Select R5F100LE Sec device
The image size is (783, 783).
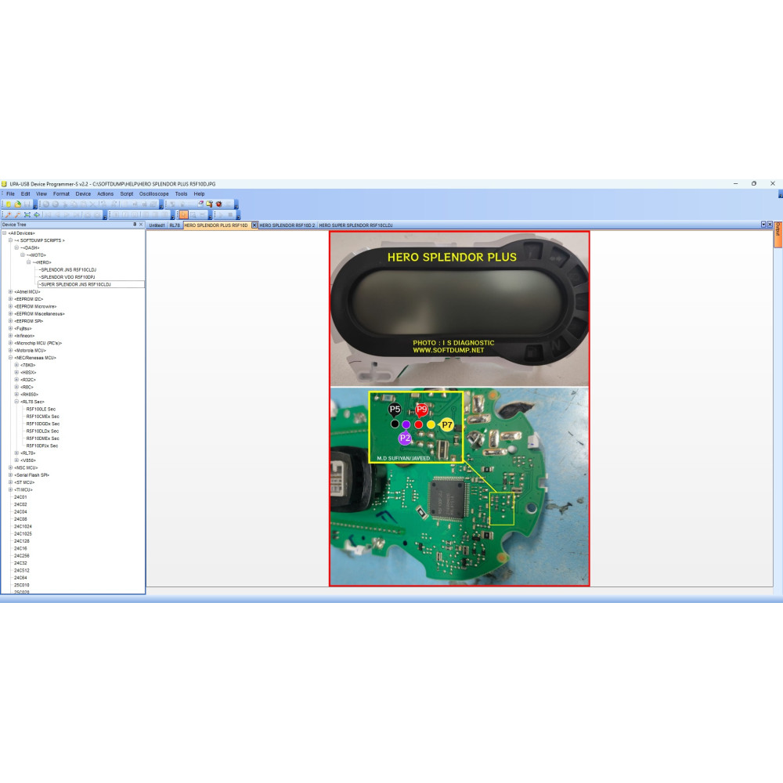[x=41, y=409]
